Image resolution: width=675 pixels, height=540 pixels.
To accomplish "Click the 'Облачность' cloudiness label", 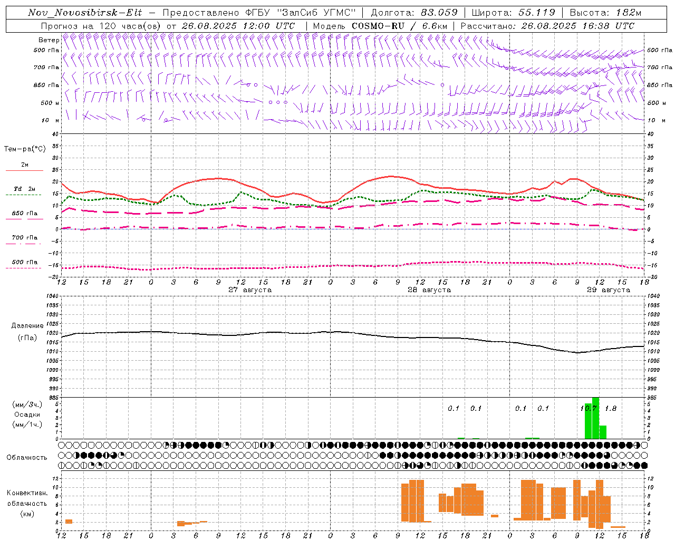I will point(27,458).
